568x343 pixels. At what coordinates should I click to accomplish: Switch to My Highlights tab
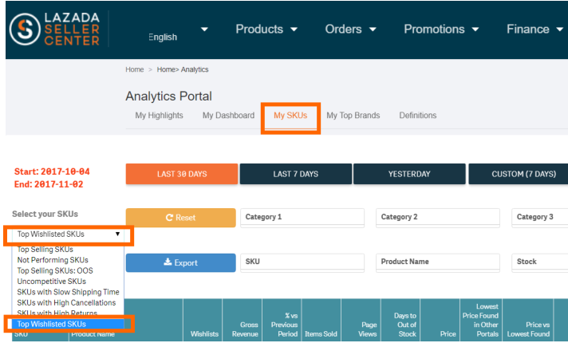(159, 116)
